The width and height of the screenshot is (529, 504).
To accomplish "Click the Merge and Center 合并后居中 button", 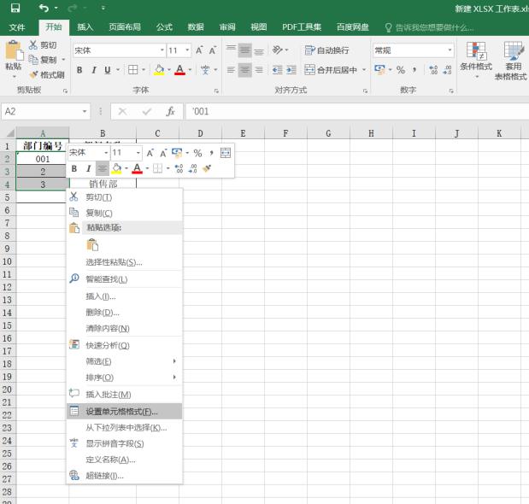I will pos(331,70).
